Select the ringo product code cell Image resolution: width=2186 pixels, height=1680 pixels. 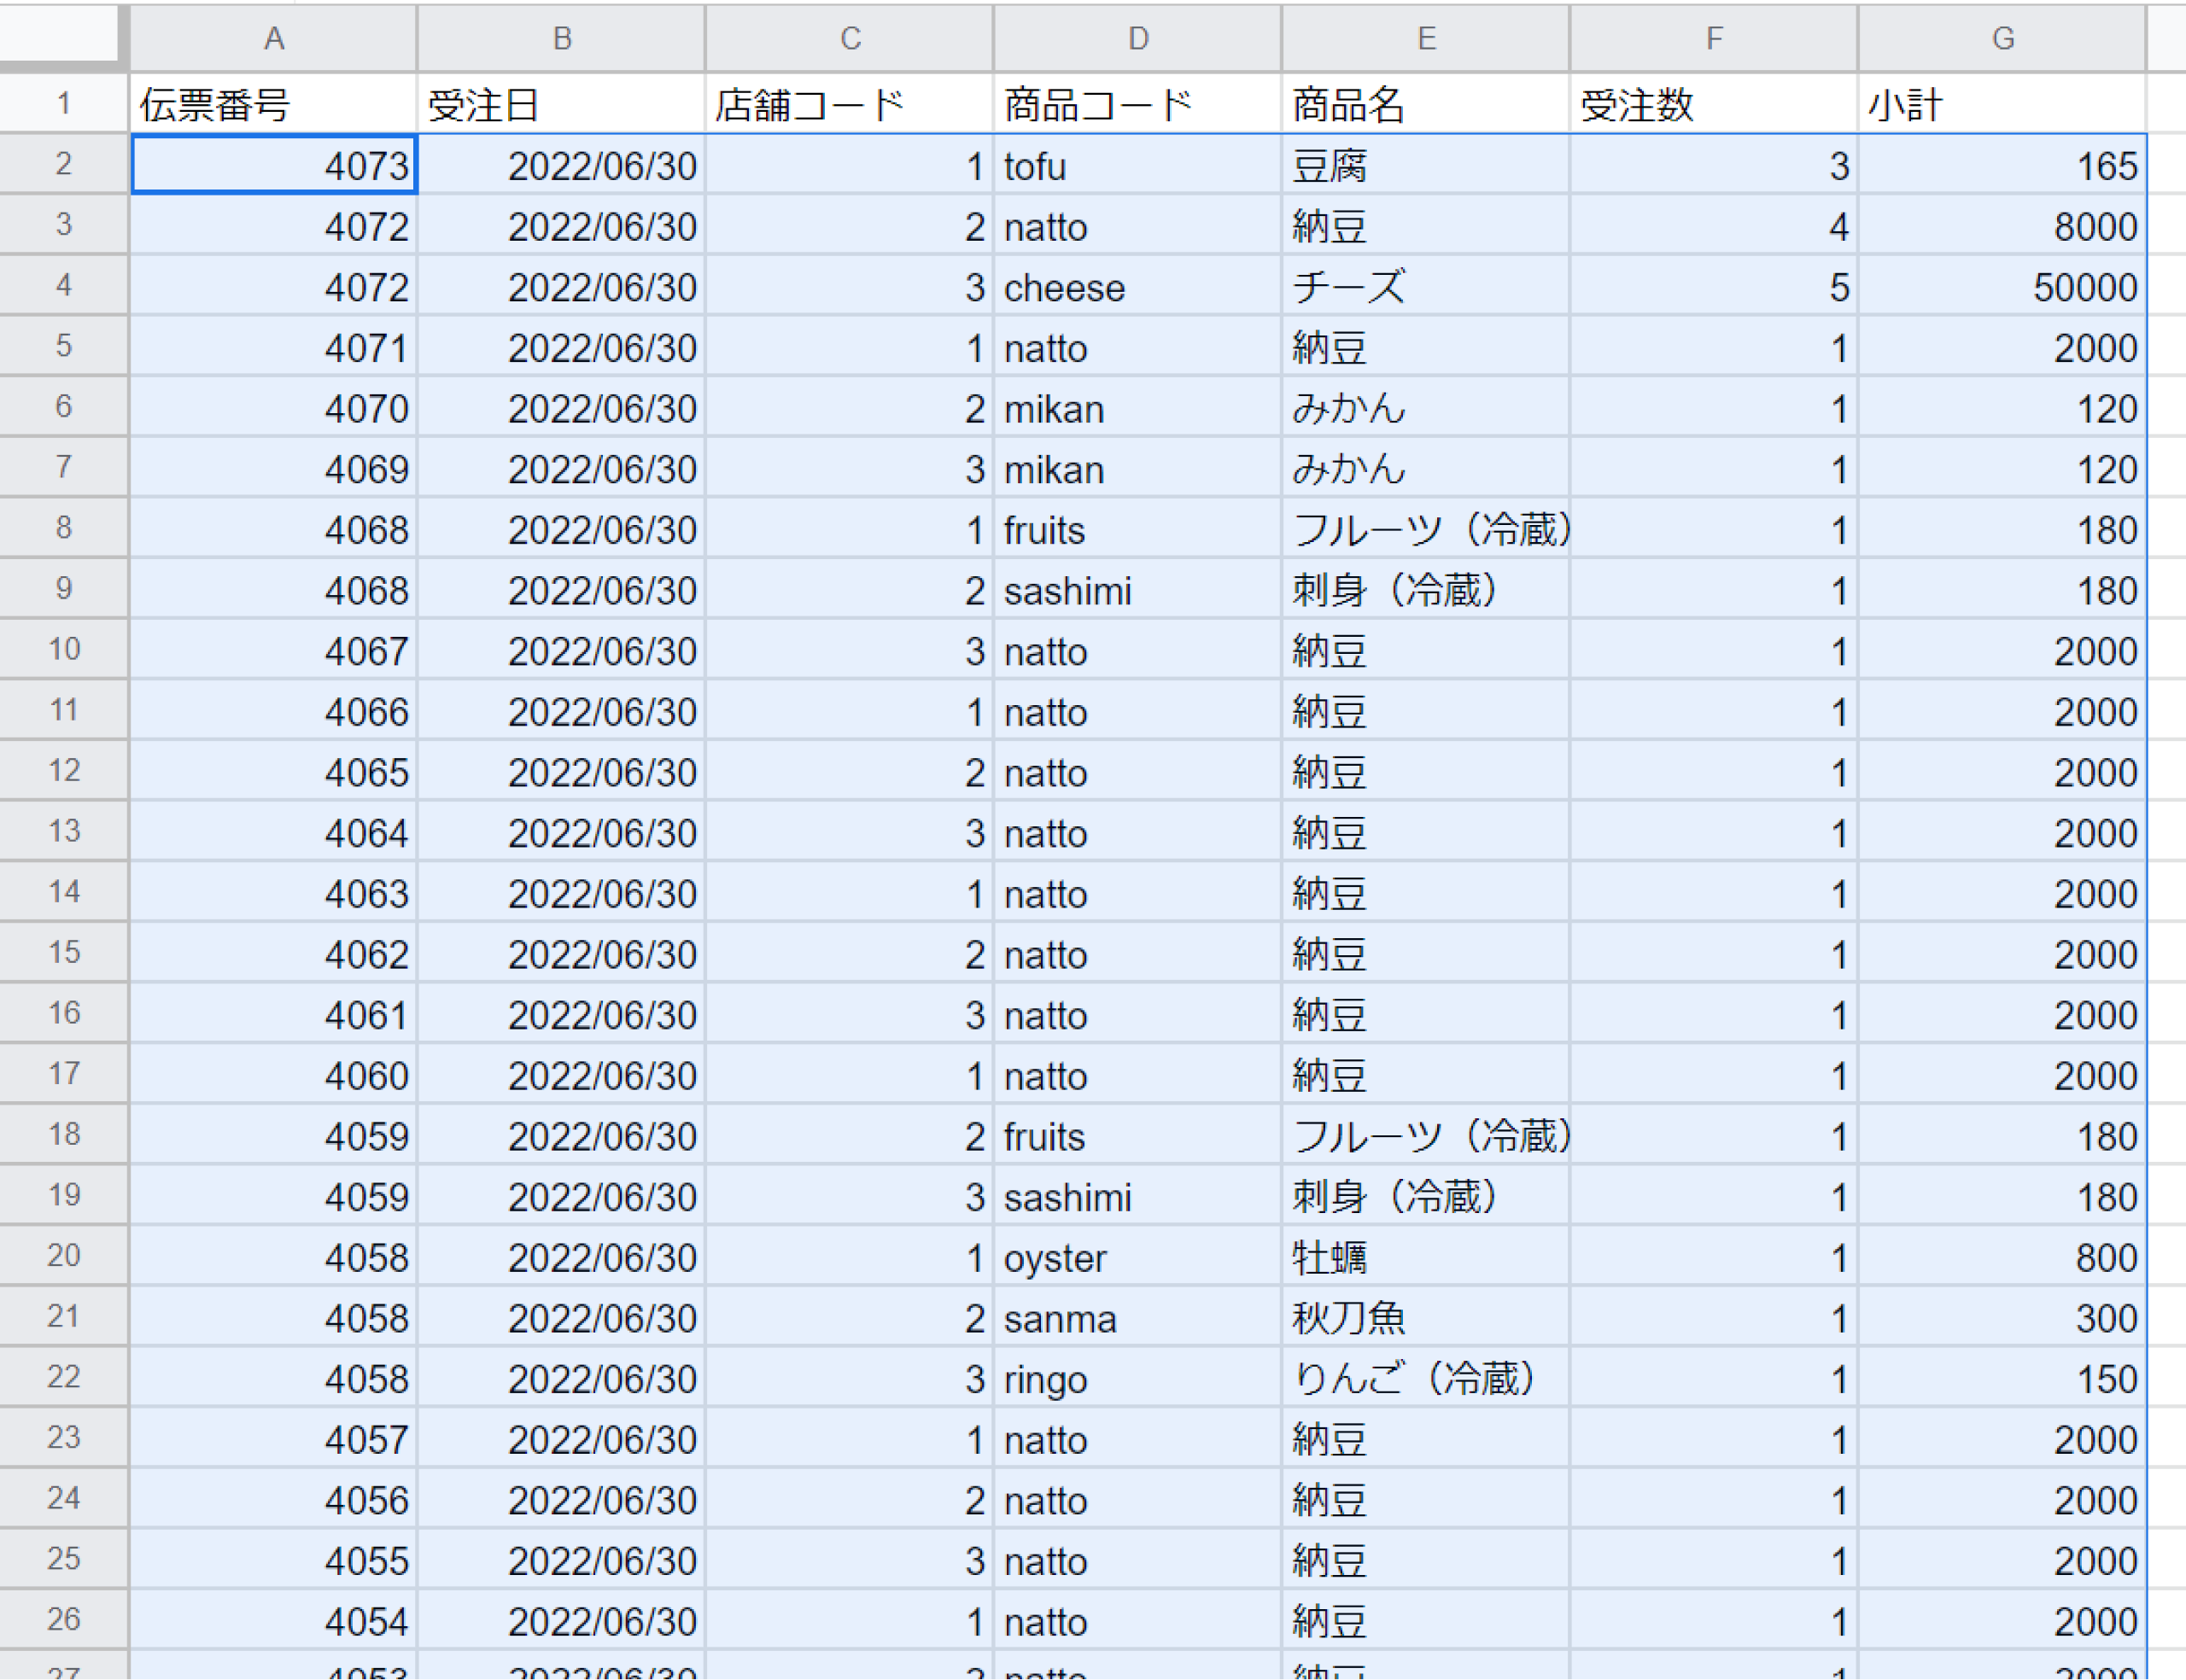click(1137, 1379)
